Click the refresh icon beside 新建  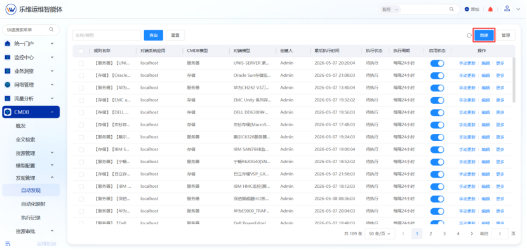point(469,36)
